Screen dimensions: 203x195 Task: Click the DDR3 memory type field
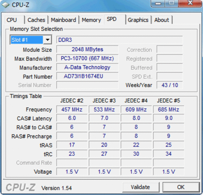120,40
